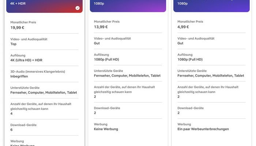Click supported devices list in the 19,99 € plan

pyautogui.click(x=44, y=93)
